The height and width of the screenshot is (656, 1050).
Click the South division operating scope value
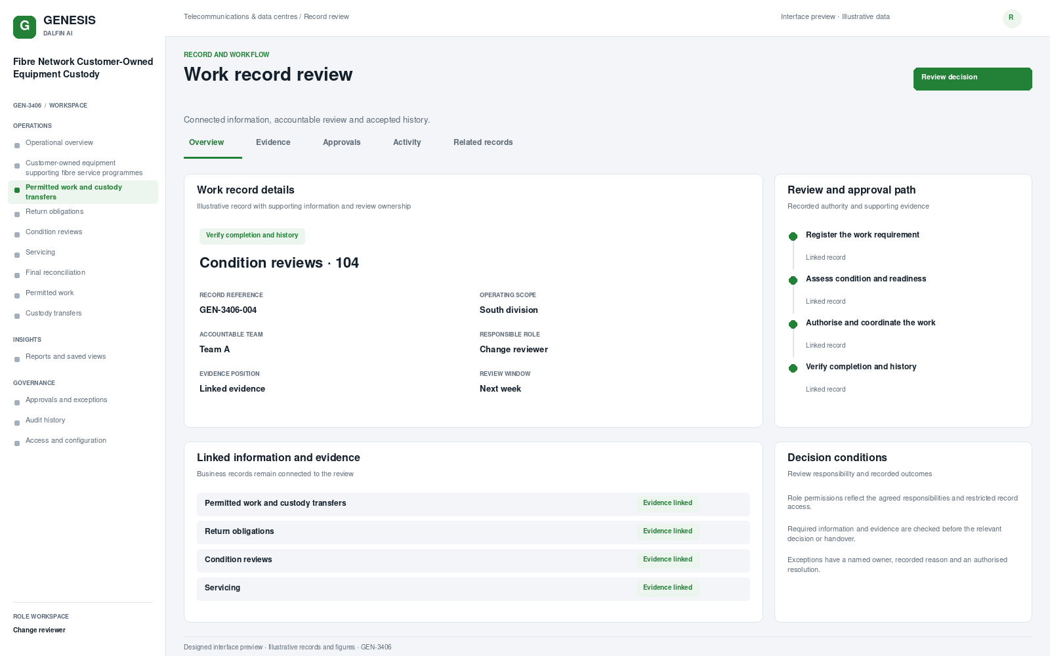509,310
